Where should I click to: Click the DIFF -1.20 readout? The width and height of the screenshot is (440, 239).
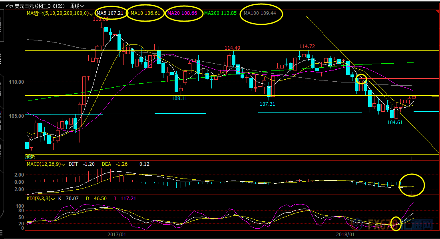coord(82,164)
